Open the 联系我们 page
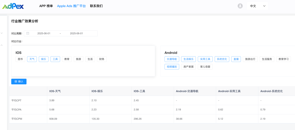 (x=96, y=6)
